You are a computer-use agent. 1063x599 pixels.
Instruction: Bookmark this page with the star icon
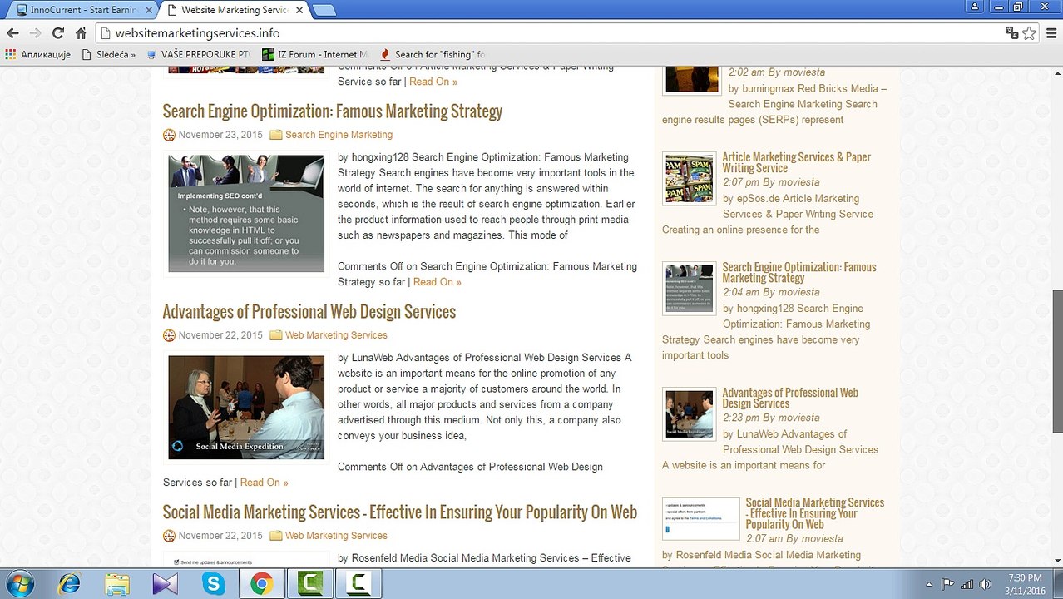click(1029, 33)
